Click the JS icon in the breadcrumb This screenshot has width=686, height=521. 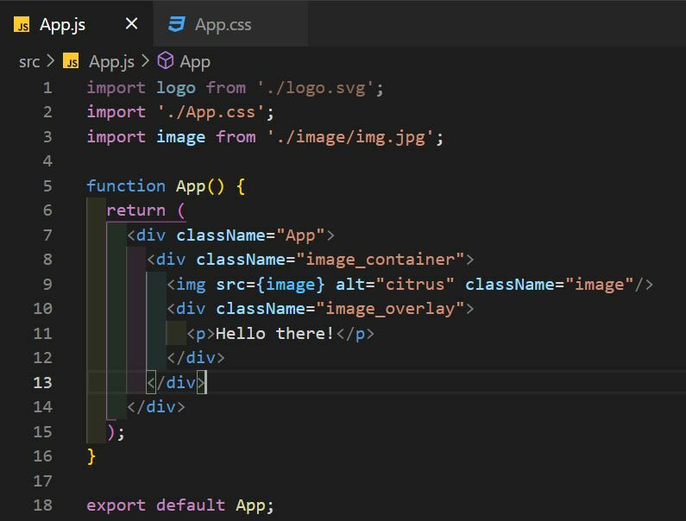click(x=71, y=60)
